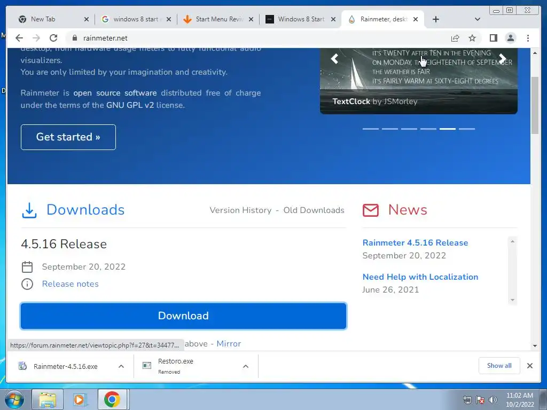Expand options for Restoro.exe download
This screenshot has height=410, width=547.
pyautogui.click(x=246, y=366)
